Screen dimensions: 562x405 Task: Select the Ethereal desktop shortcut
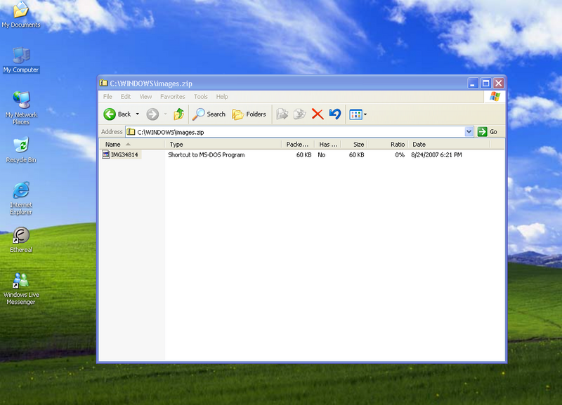click(21, 239)
